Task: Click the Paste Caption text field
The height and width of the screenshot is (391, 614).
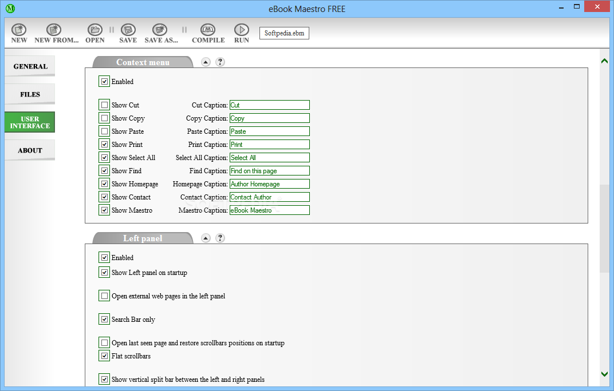Action: click(269, 131)
